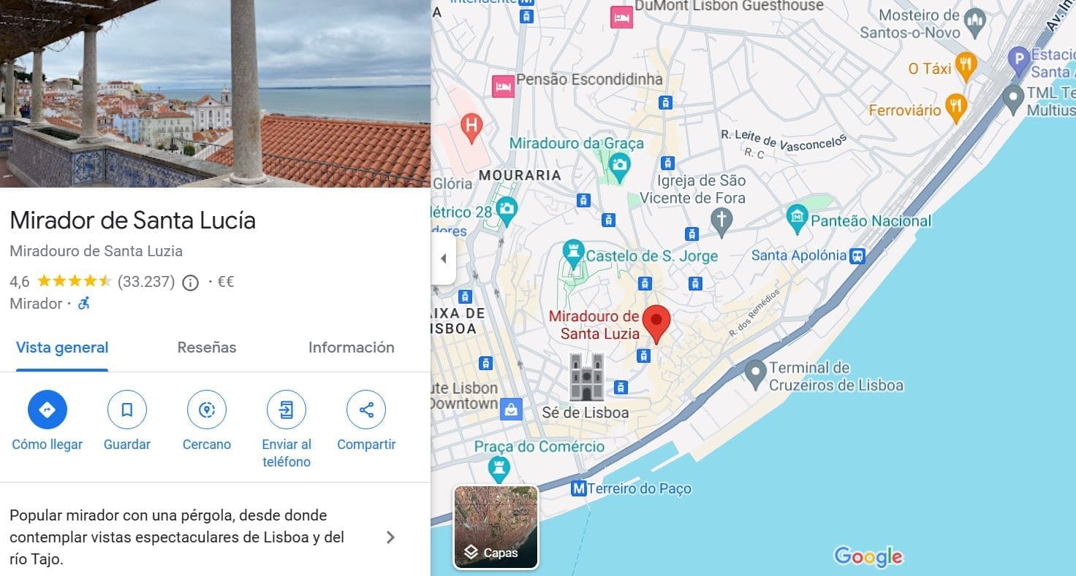
Task: Expand the place description chevron
Action: (x=390, y=537)
